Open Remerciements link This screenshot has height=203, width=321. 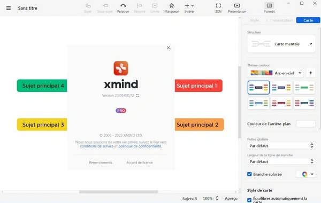(101, 162)
